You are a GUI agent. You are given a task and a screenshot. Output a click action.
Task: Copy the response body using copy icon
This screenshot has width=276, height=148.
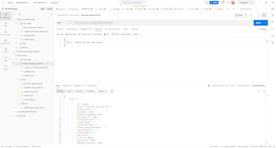pos(259,91)
